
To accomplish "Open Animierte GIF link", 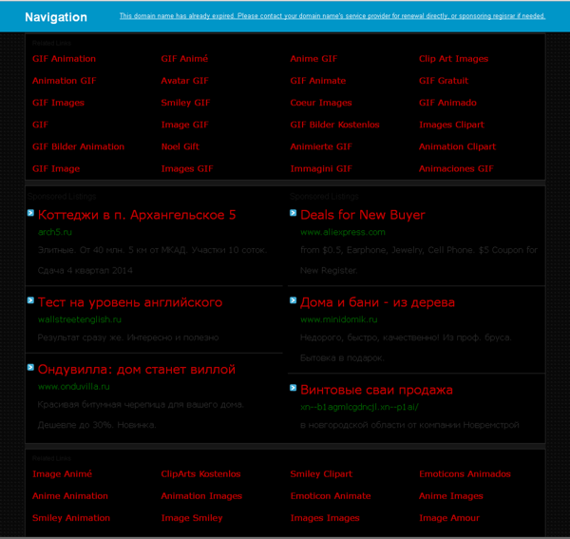I will click(x=321, y=146).
